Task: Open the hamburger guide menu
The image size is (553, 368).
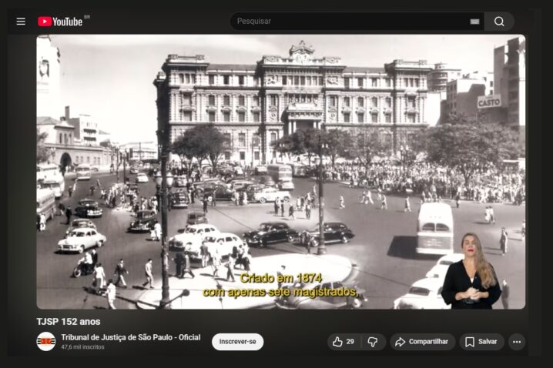Action: 21,22
